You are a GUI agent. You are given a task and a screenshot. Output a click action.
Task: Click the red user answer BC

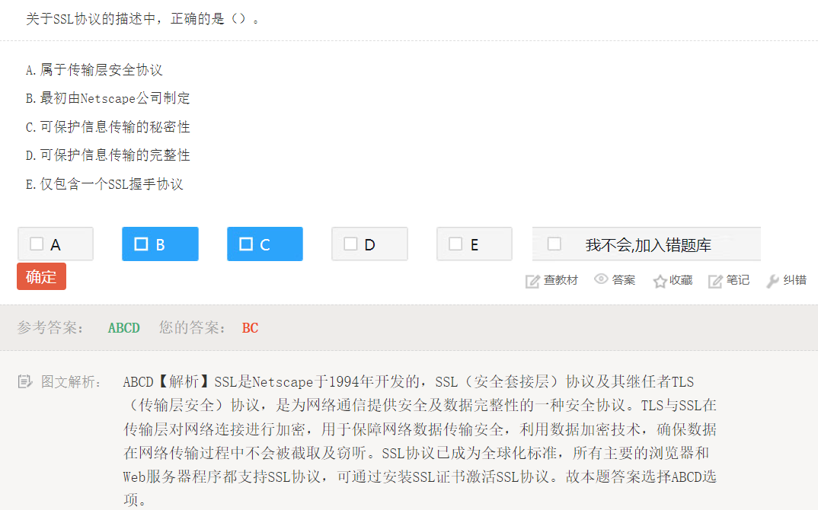251,328
